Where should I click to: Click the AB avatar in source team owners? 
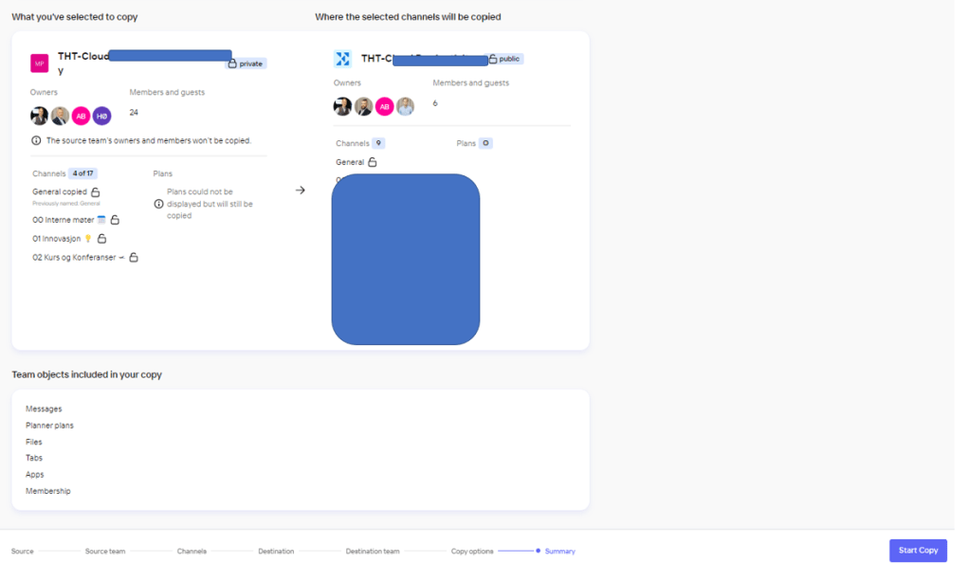click(81, 116)
